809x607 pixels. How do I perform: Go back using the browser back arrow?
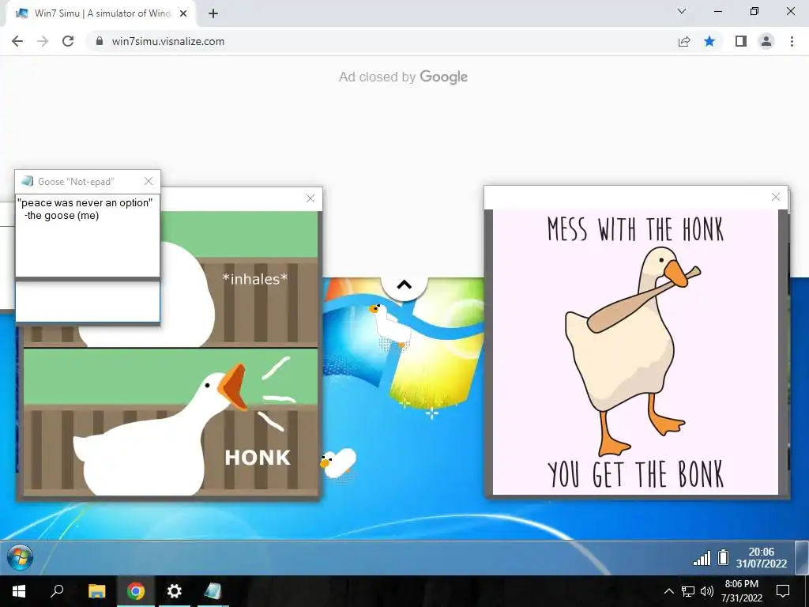(x=17, y=41)
